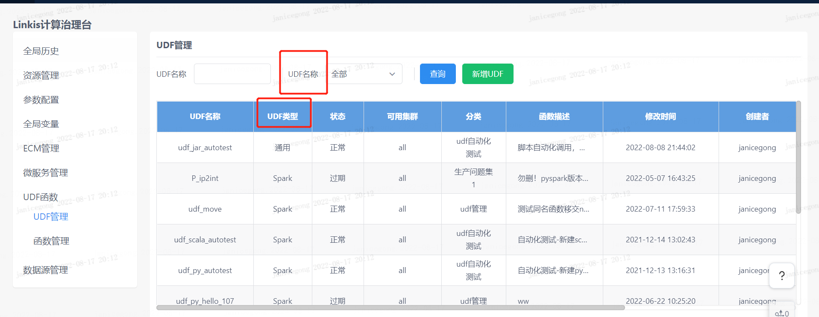Click the 状态 column header
Viewport: 819px width, 317px height.
(x=338, y=116)
